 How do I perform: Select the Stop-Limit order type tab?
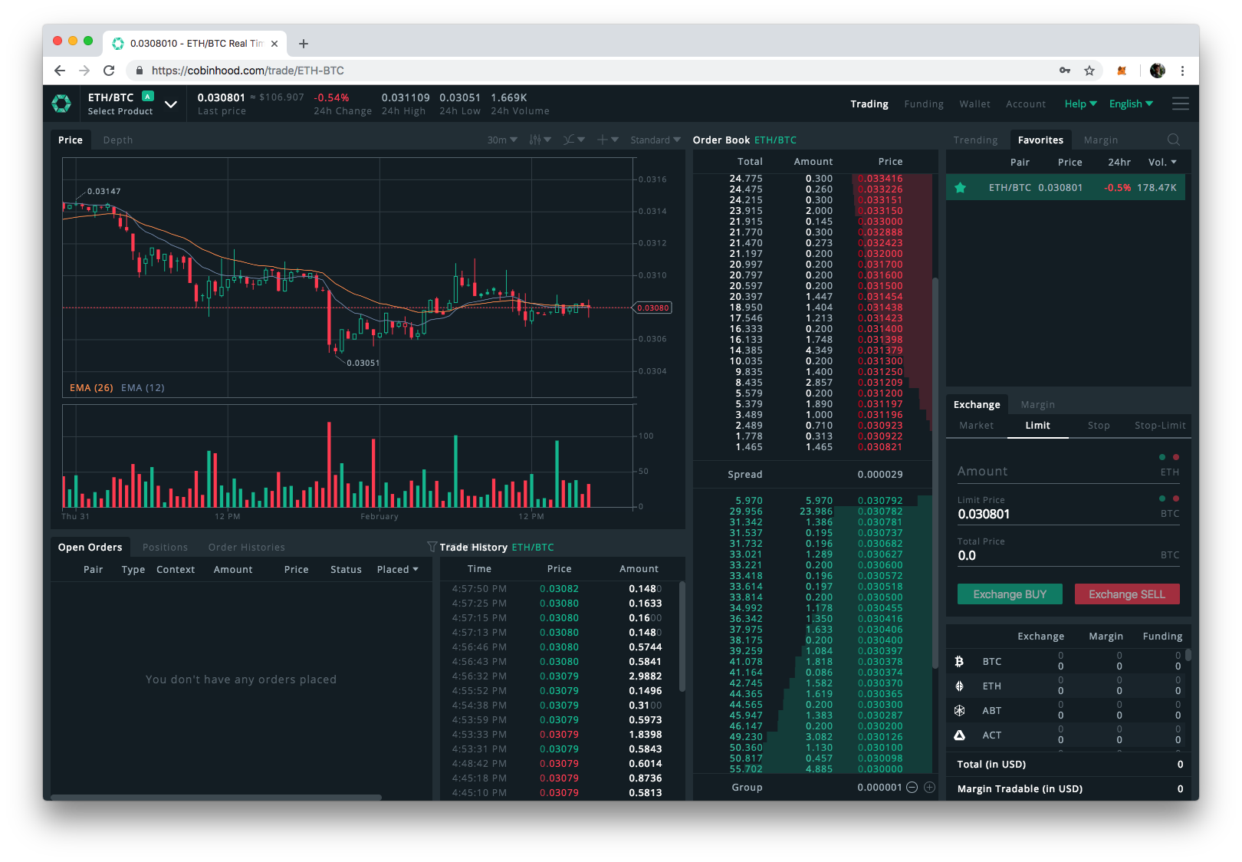[1160, 425]
